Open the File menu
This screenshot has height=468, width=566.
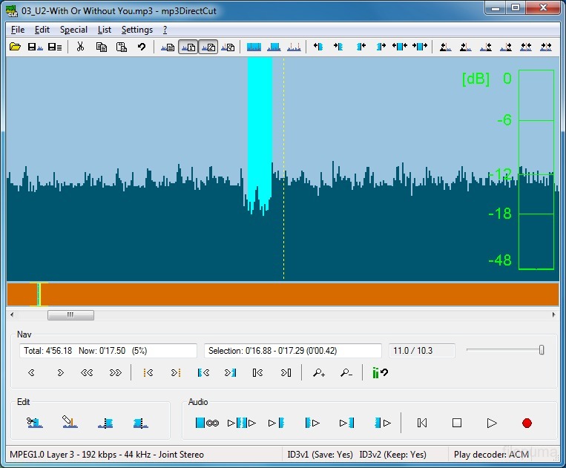tap(18, 30)
